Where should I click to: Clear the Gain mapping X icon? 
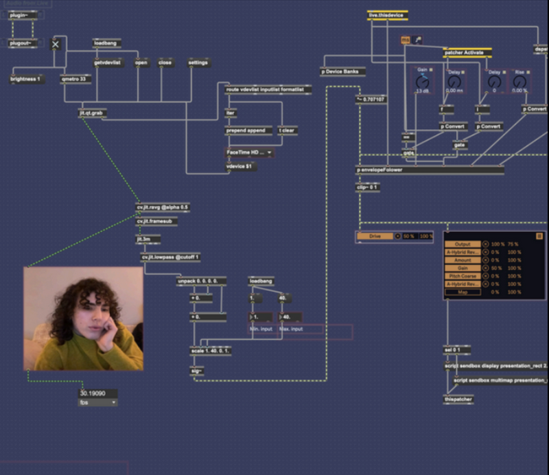(x=485, y=268)
